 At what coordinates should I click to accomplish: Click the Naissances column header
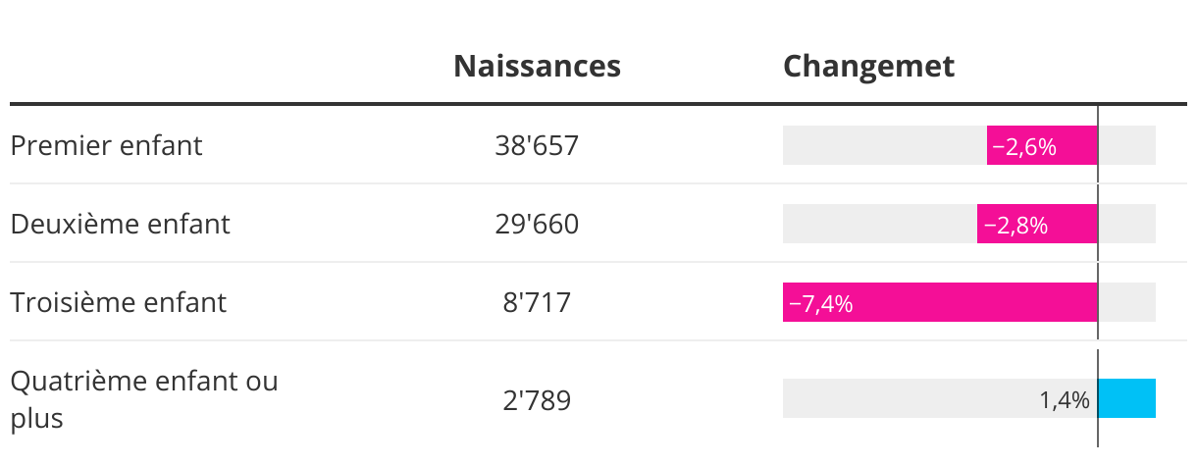coord(537,66)
